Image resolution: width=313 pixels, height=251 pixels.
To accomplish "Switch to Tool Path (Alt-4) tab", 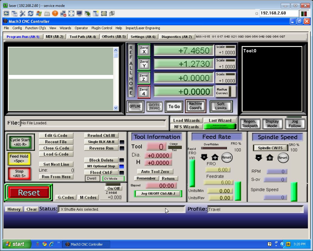I will tap(83, 36).
